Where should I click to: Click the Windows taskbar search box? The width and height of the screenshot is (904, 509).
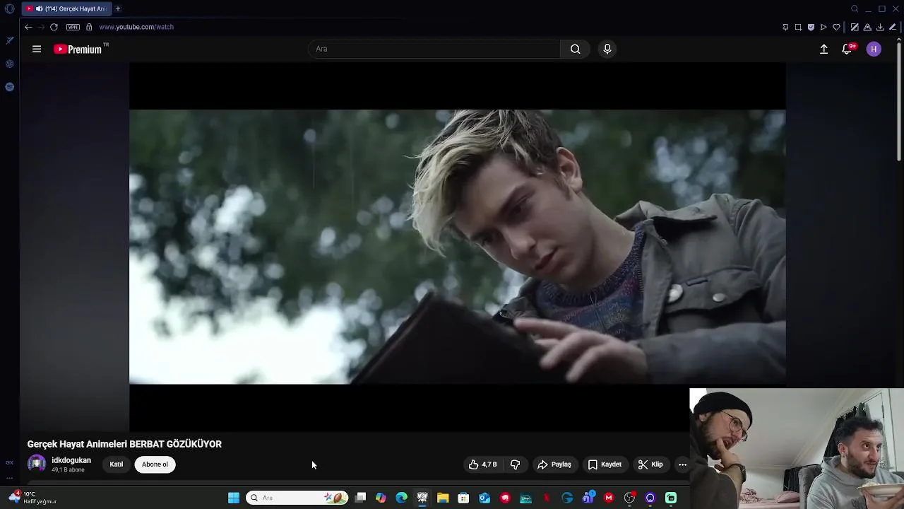point(297,498)
